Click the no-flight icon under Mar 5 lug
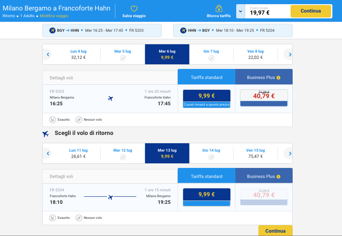Image resolution: width=342 pixels, height=236 pixels. click(123, 58)
